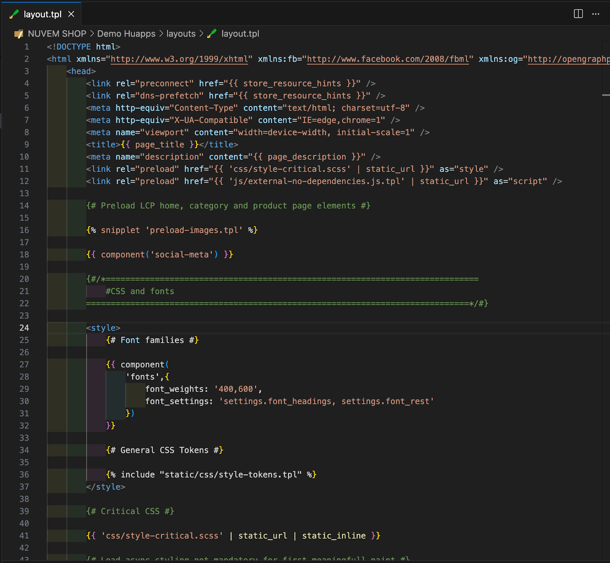Click the scrollbar marker on the right edge
The height and width of the screenshot is (563, 610).
coord(605,95)
